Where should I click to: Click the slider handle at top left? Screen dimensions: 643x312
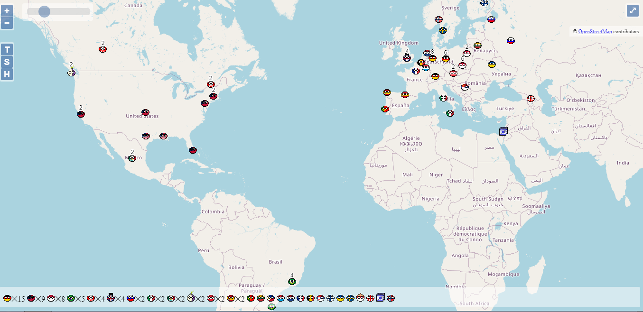pyautogui.click(x=44, y=11)
